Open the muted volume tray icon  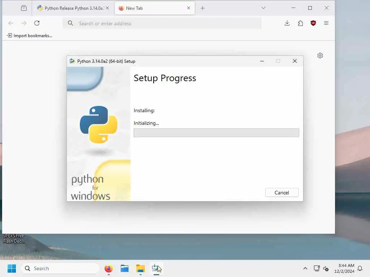point(326,268)
